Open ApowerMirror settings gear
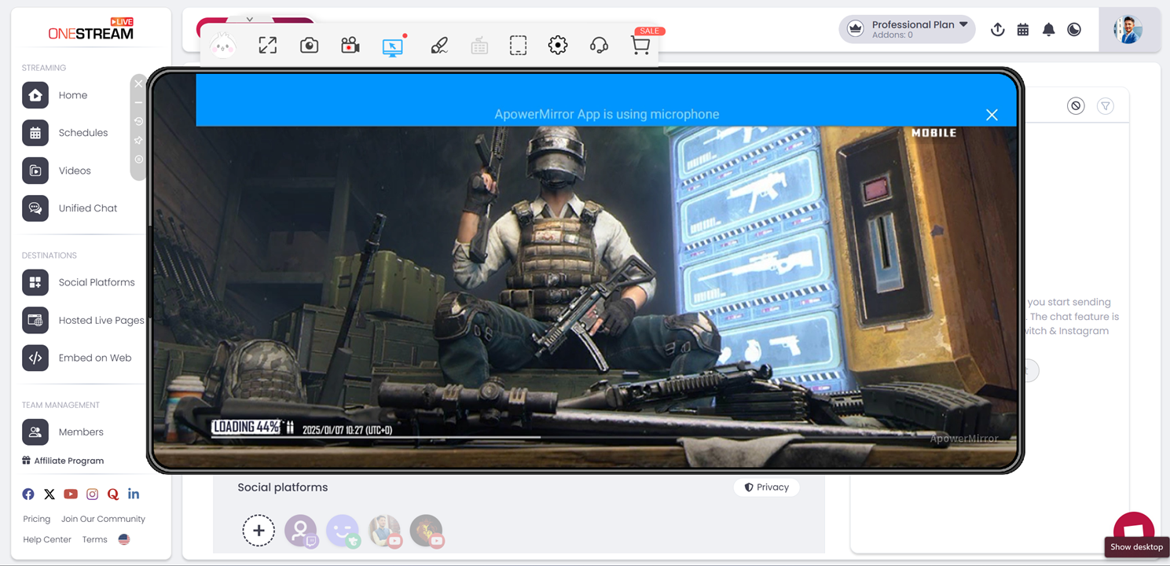This screenshot has height=566, width=1170. pos(558,45)
